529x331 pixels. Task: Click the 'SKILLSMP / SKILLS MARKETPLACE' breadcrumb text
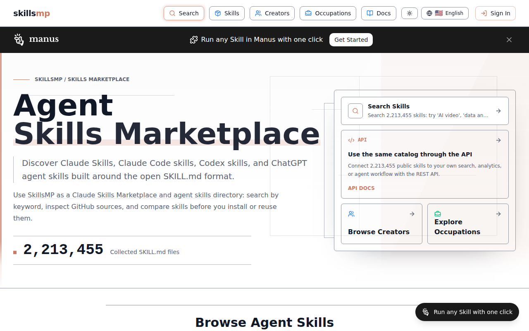(82, 79)
